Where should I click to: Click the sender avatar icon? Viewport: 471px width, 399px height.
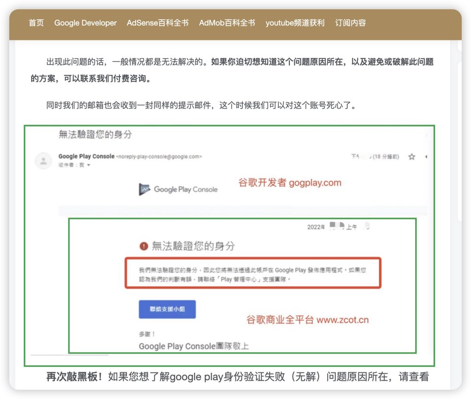44,160
